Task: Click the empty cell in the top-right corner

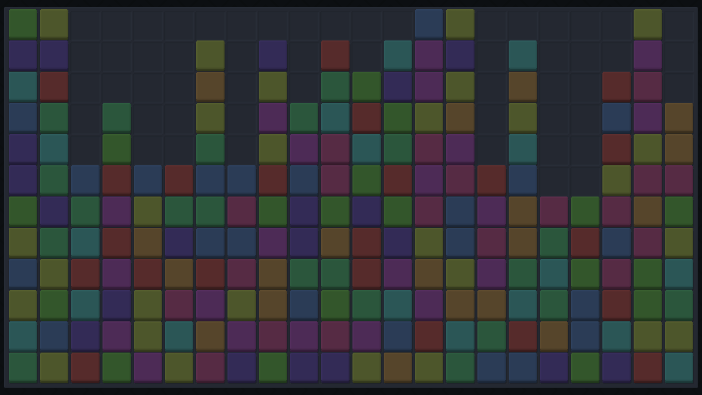Action: pyautogui.click(x=679, y=24)
